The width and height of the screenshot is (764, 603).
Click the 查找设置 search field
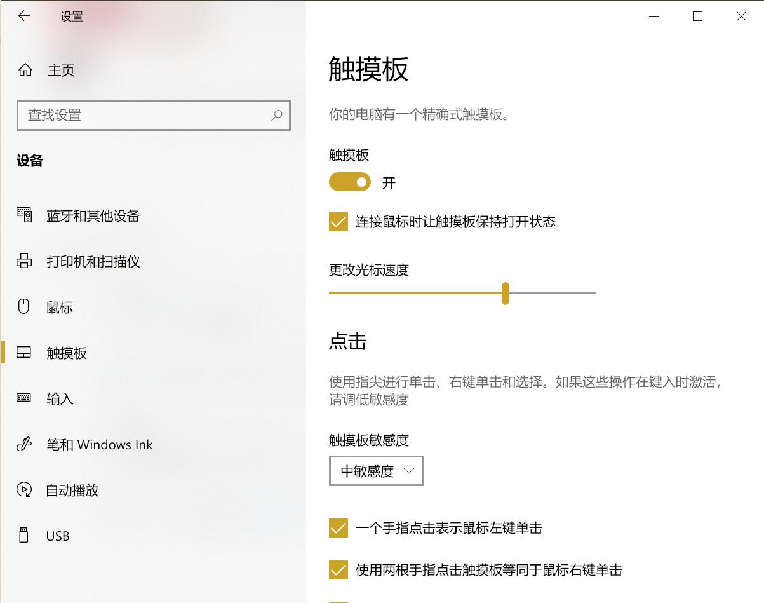tap(146, 116)
